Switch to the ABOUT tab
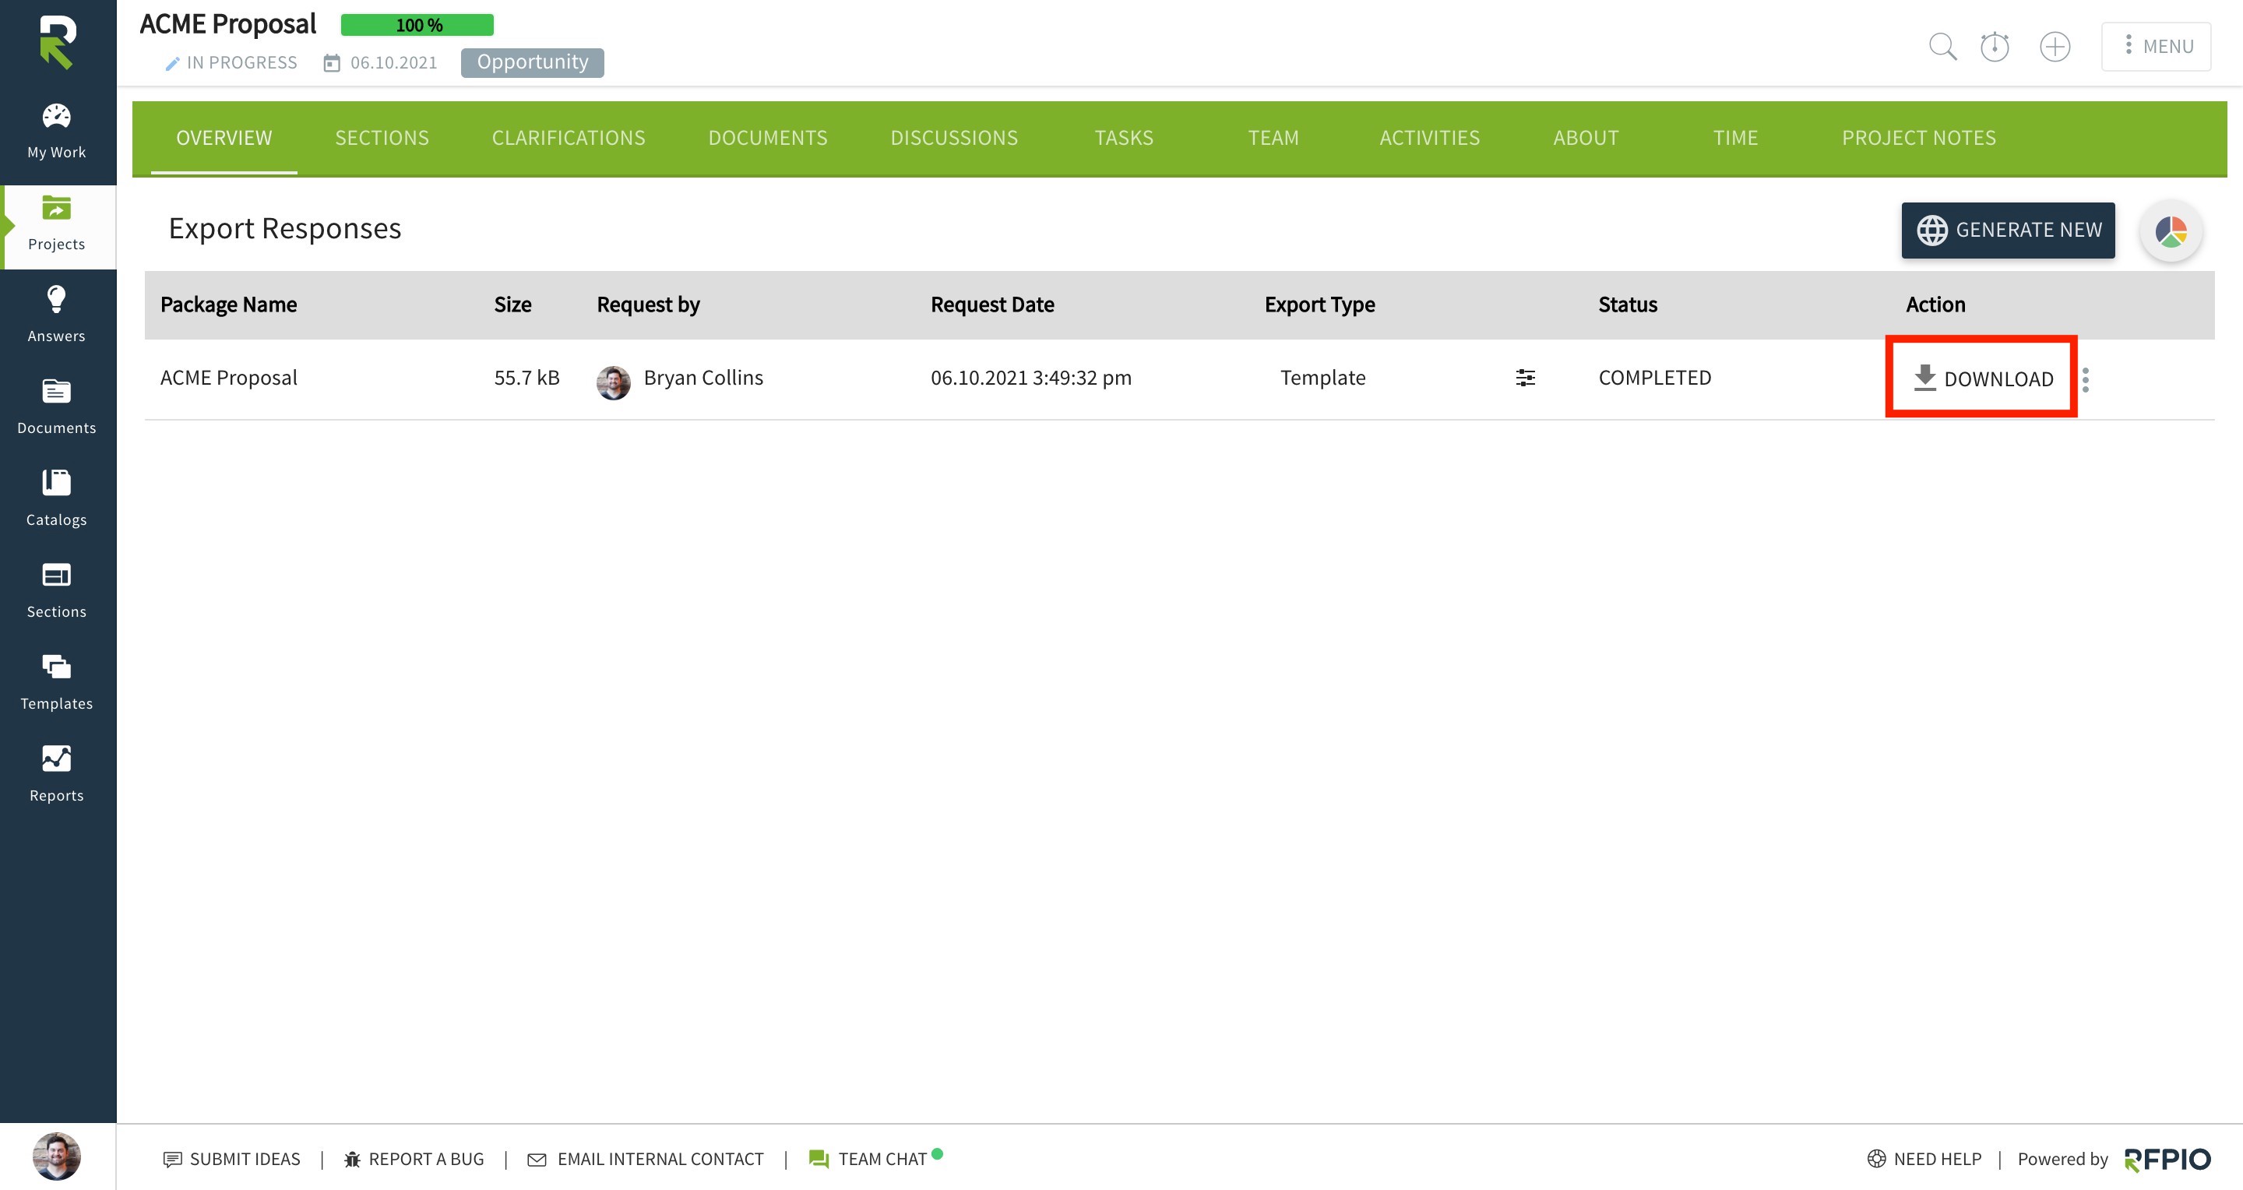 pos(1586,138)
